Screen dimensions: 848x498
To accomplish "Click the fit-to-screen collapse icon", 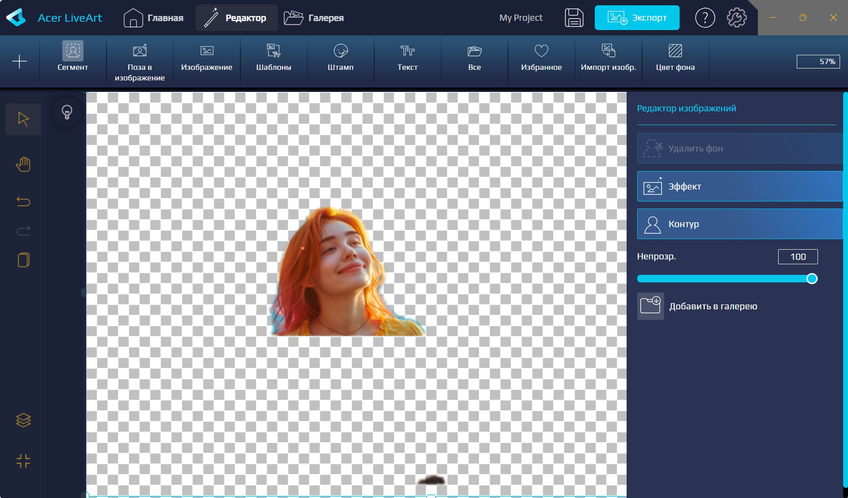I will [x=23, y=461].
